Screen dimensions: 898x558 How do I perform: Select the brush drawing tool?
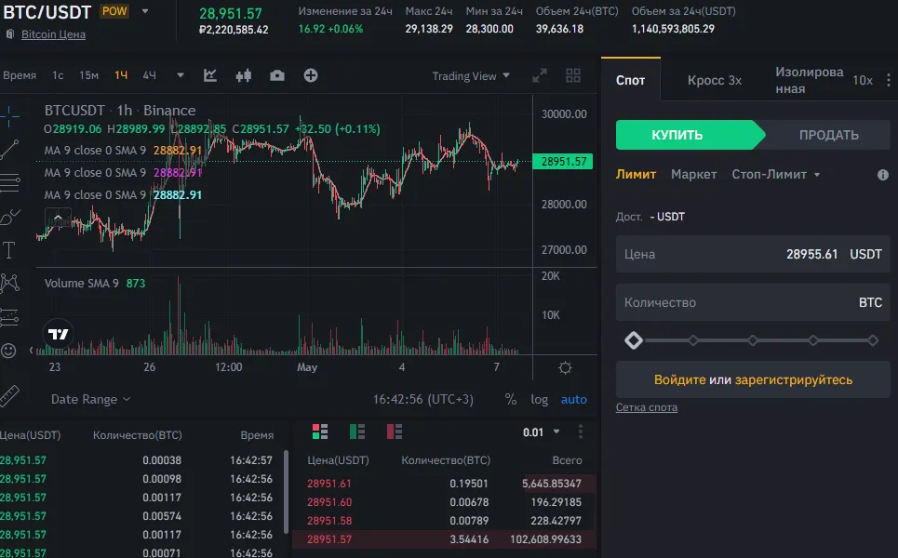pos(9,217)
